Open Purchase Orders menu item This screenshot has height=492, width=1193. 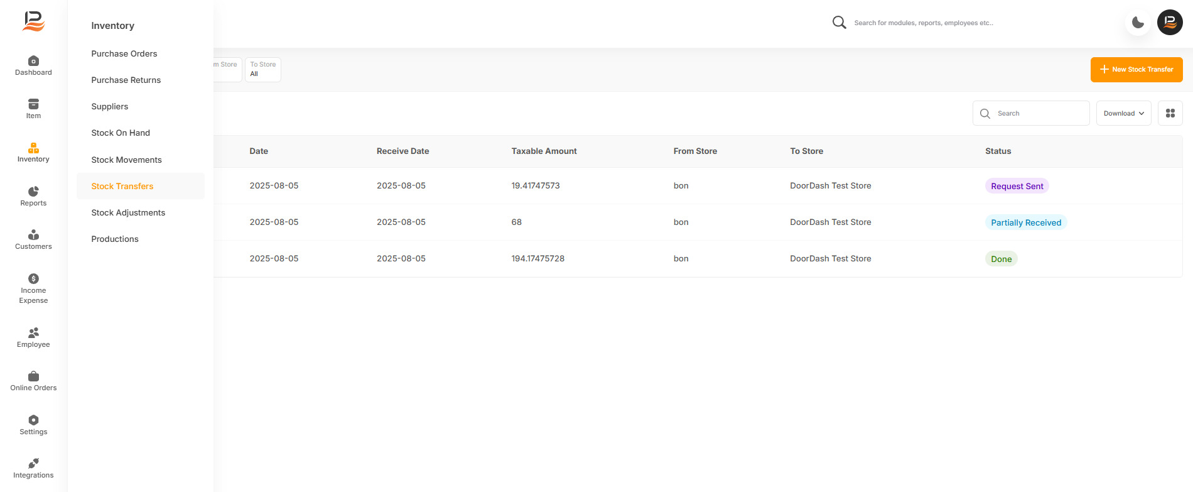[x=124, y=53]
